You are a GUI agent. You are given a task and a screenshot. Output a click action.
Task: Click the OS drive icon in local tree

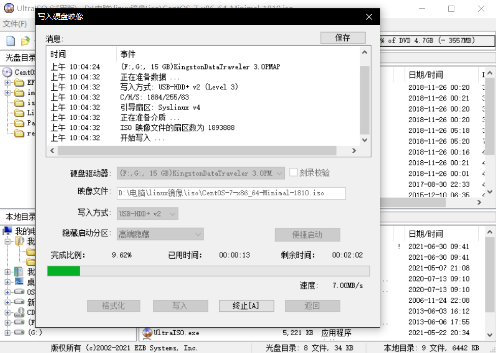(19, 292)
